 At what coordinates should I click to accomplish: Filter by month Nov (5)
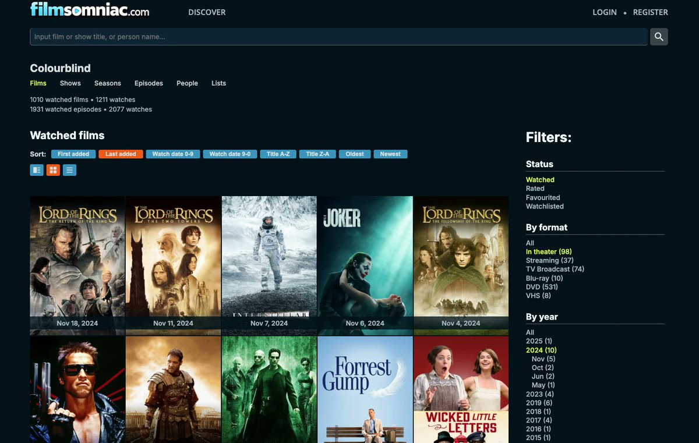coord(543,359)
